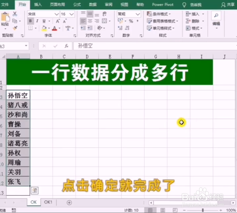Click the phonetic guide wén icon
Viewport: 237px width, 213px height.
point(68,28)
